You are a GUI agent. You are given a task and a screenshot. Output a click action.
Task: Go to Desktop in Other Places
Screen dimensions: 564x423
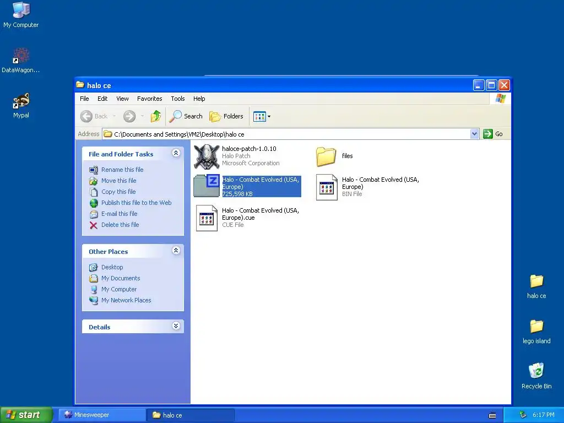[112, 267]
